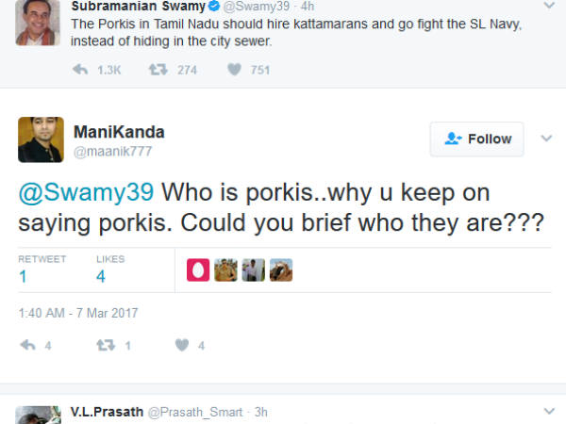The width and height of the screenshot is (566, 424).
Task: Reply to Subramanian Swamy's tweet
Action: (80, 69)
